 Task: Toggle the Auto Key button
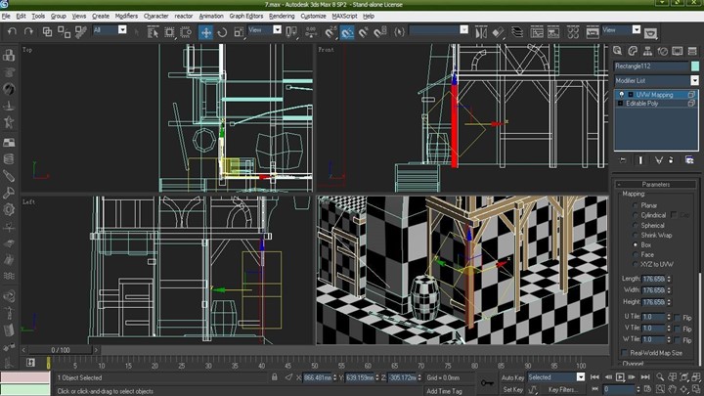point(512,377)
